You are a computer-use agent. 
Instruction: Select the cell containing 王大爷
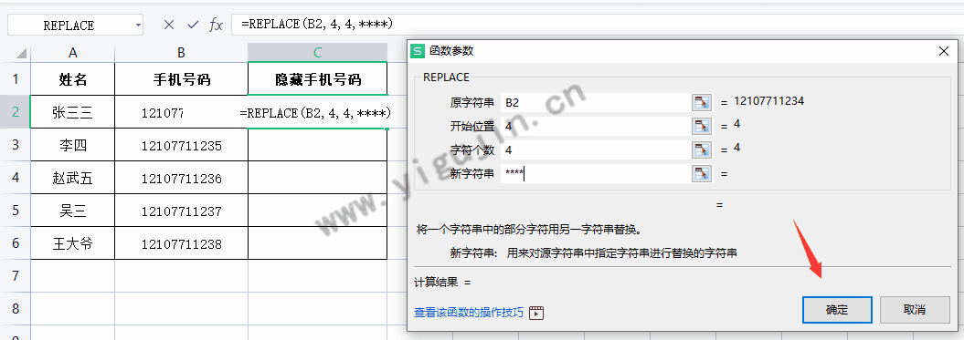coord(73,243)
